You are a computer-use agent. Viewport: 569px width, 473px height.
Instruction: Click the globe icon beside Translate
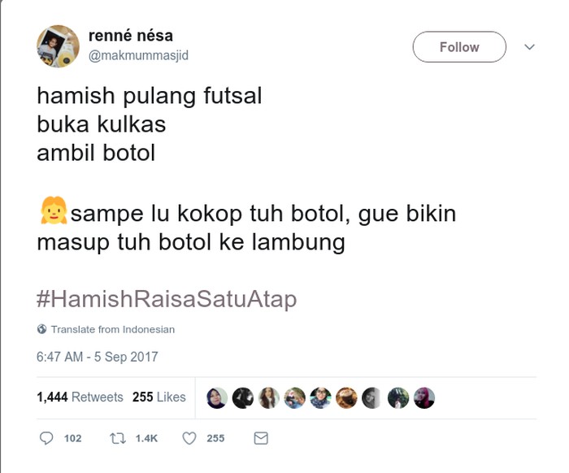[x=41, y=329]
